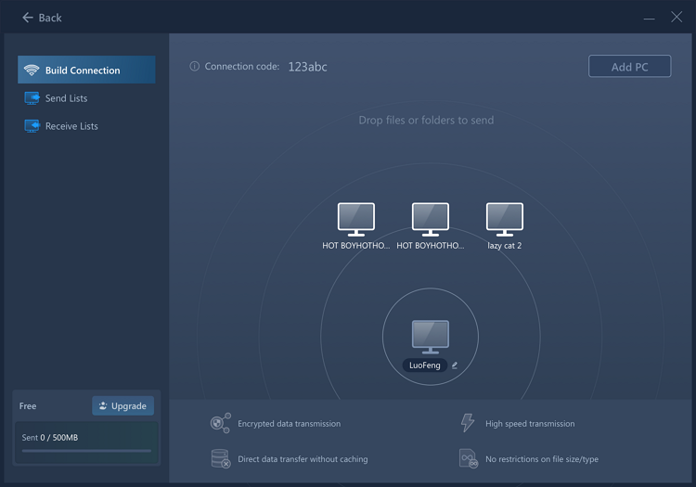Image resolution: width=696 pixels, height=487 pixels.
Task: Click the High speed transmission lightning icon
Action: [x=468, y=423]
